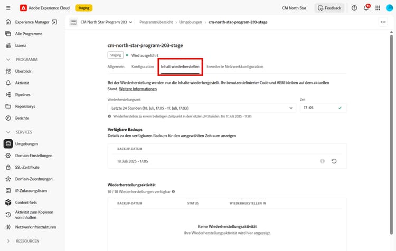This screenshot has width=396, height=251.
Task: Switch to the Konfiguration tab
Action: click(143, 66)
